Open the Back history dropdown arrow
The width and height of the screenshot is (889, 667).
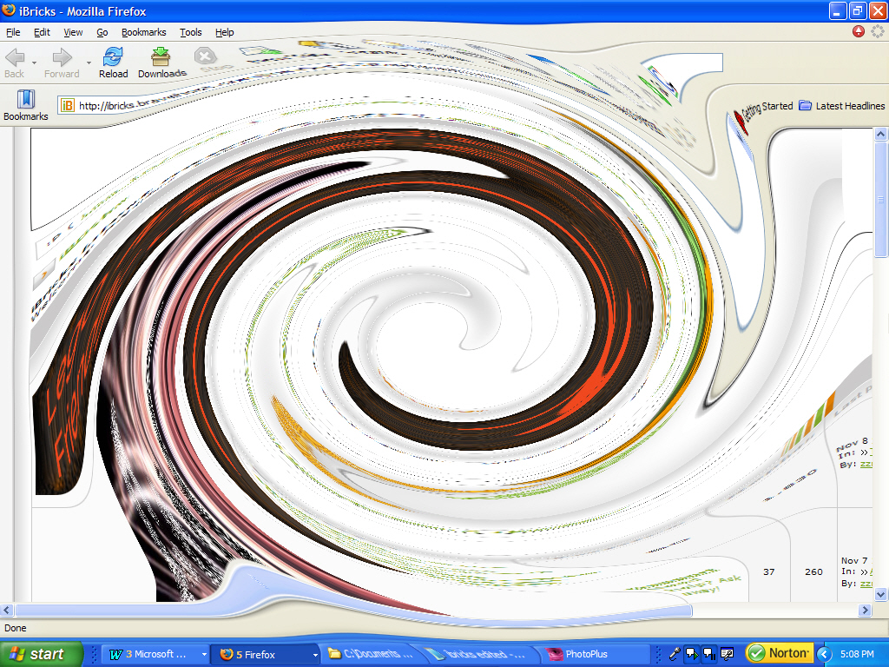click(x=34, y=63)
